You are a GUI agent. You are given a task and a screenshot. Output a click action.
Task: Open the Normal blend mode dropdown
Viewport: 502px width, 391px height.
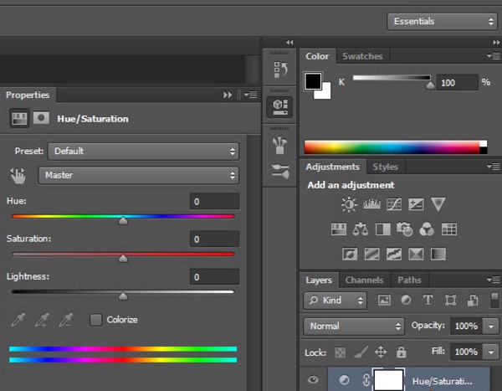click(353, 327)
